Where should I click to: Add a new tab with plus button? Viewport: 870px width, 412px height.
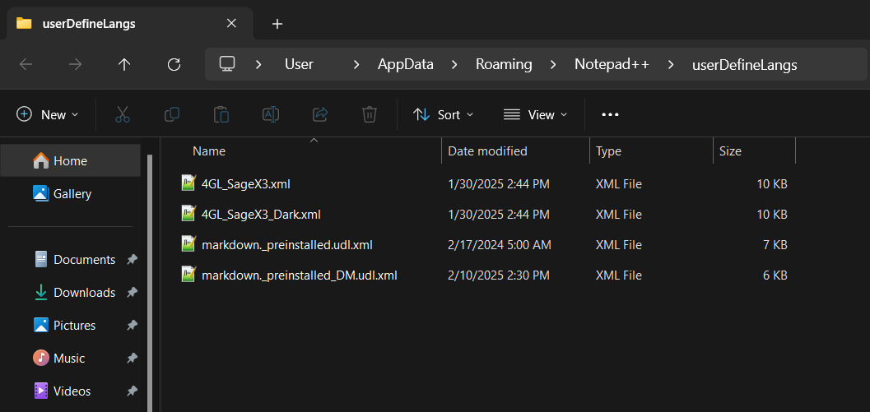coord(277,24)
